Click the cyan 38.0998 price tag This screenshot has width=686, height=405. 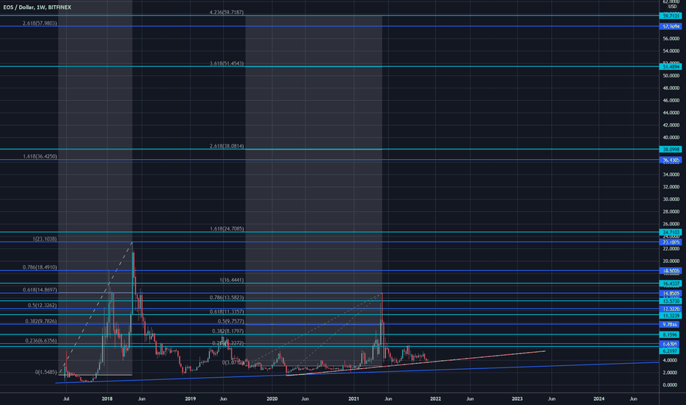pyautogui.click(x=671, y=149)
